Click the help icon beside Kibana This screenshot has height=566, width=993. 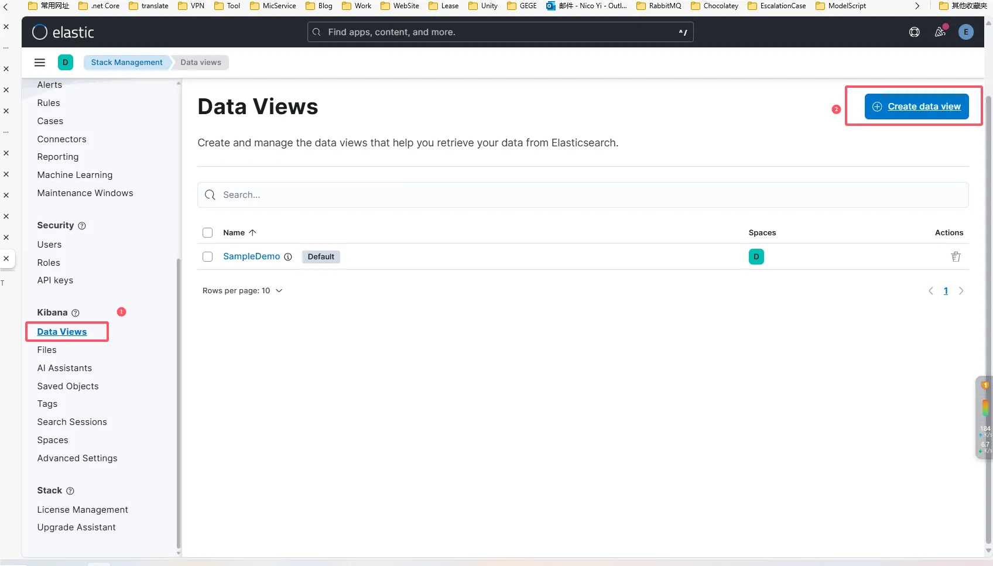point(76,313)
